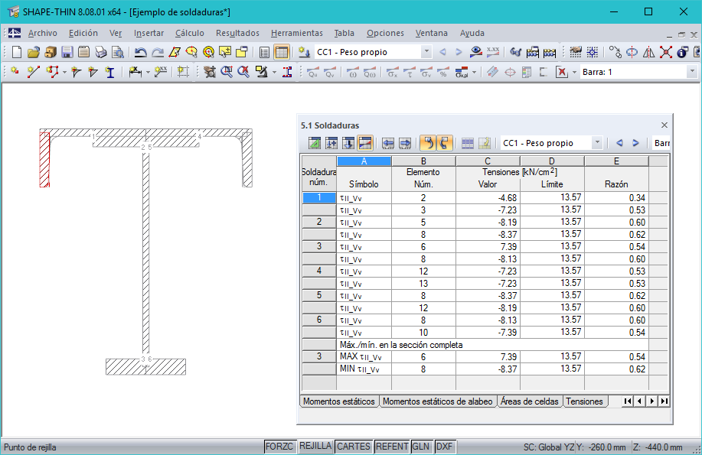Jump to last tab using tab-scroll button
The height and width of the screenshot is (455, 702).
coord(664,401)
